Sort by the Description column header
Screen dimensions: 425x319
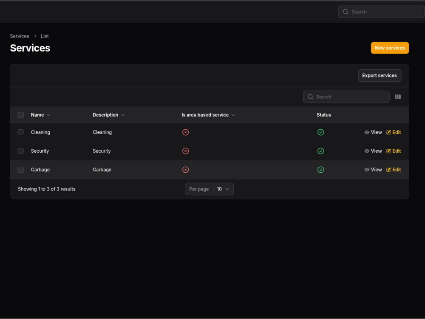109,115
